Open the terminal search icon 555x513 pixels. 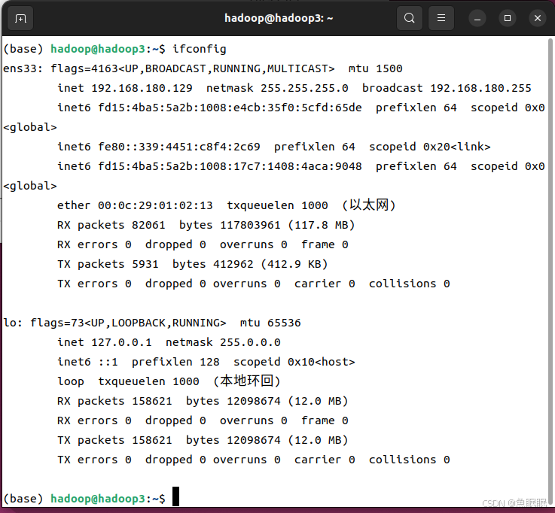410,18
